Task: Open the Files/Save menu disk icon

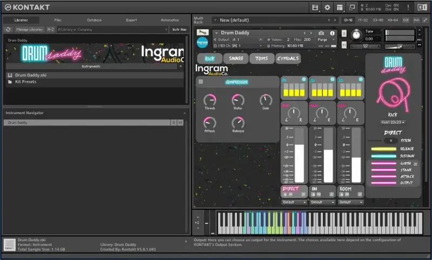Action: [x=315, y=8]
